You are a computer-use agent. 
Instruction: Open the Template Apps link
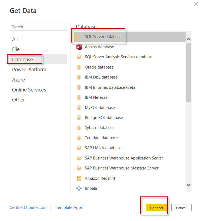point(69,208)
